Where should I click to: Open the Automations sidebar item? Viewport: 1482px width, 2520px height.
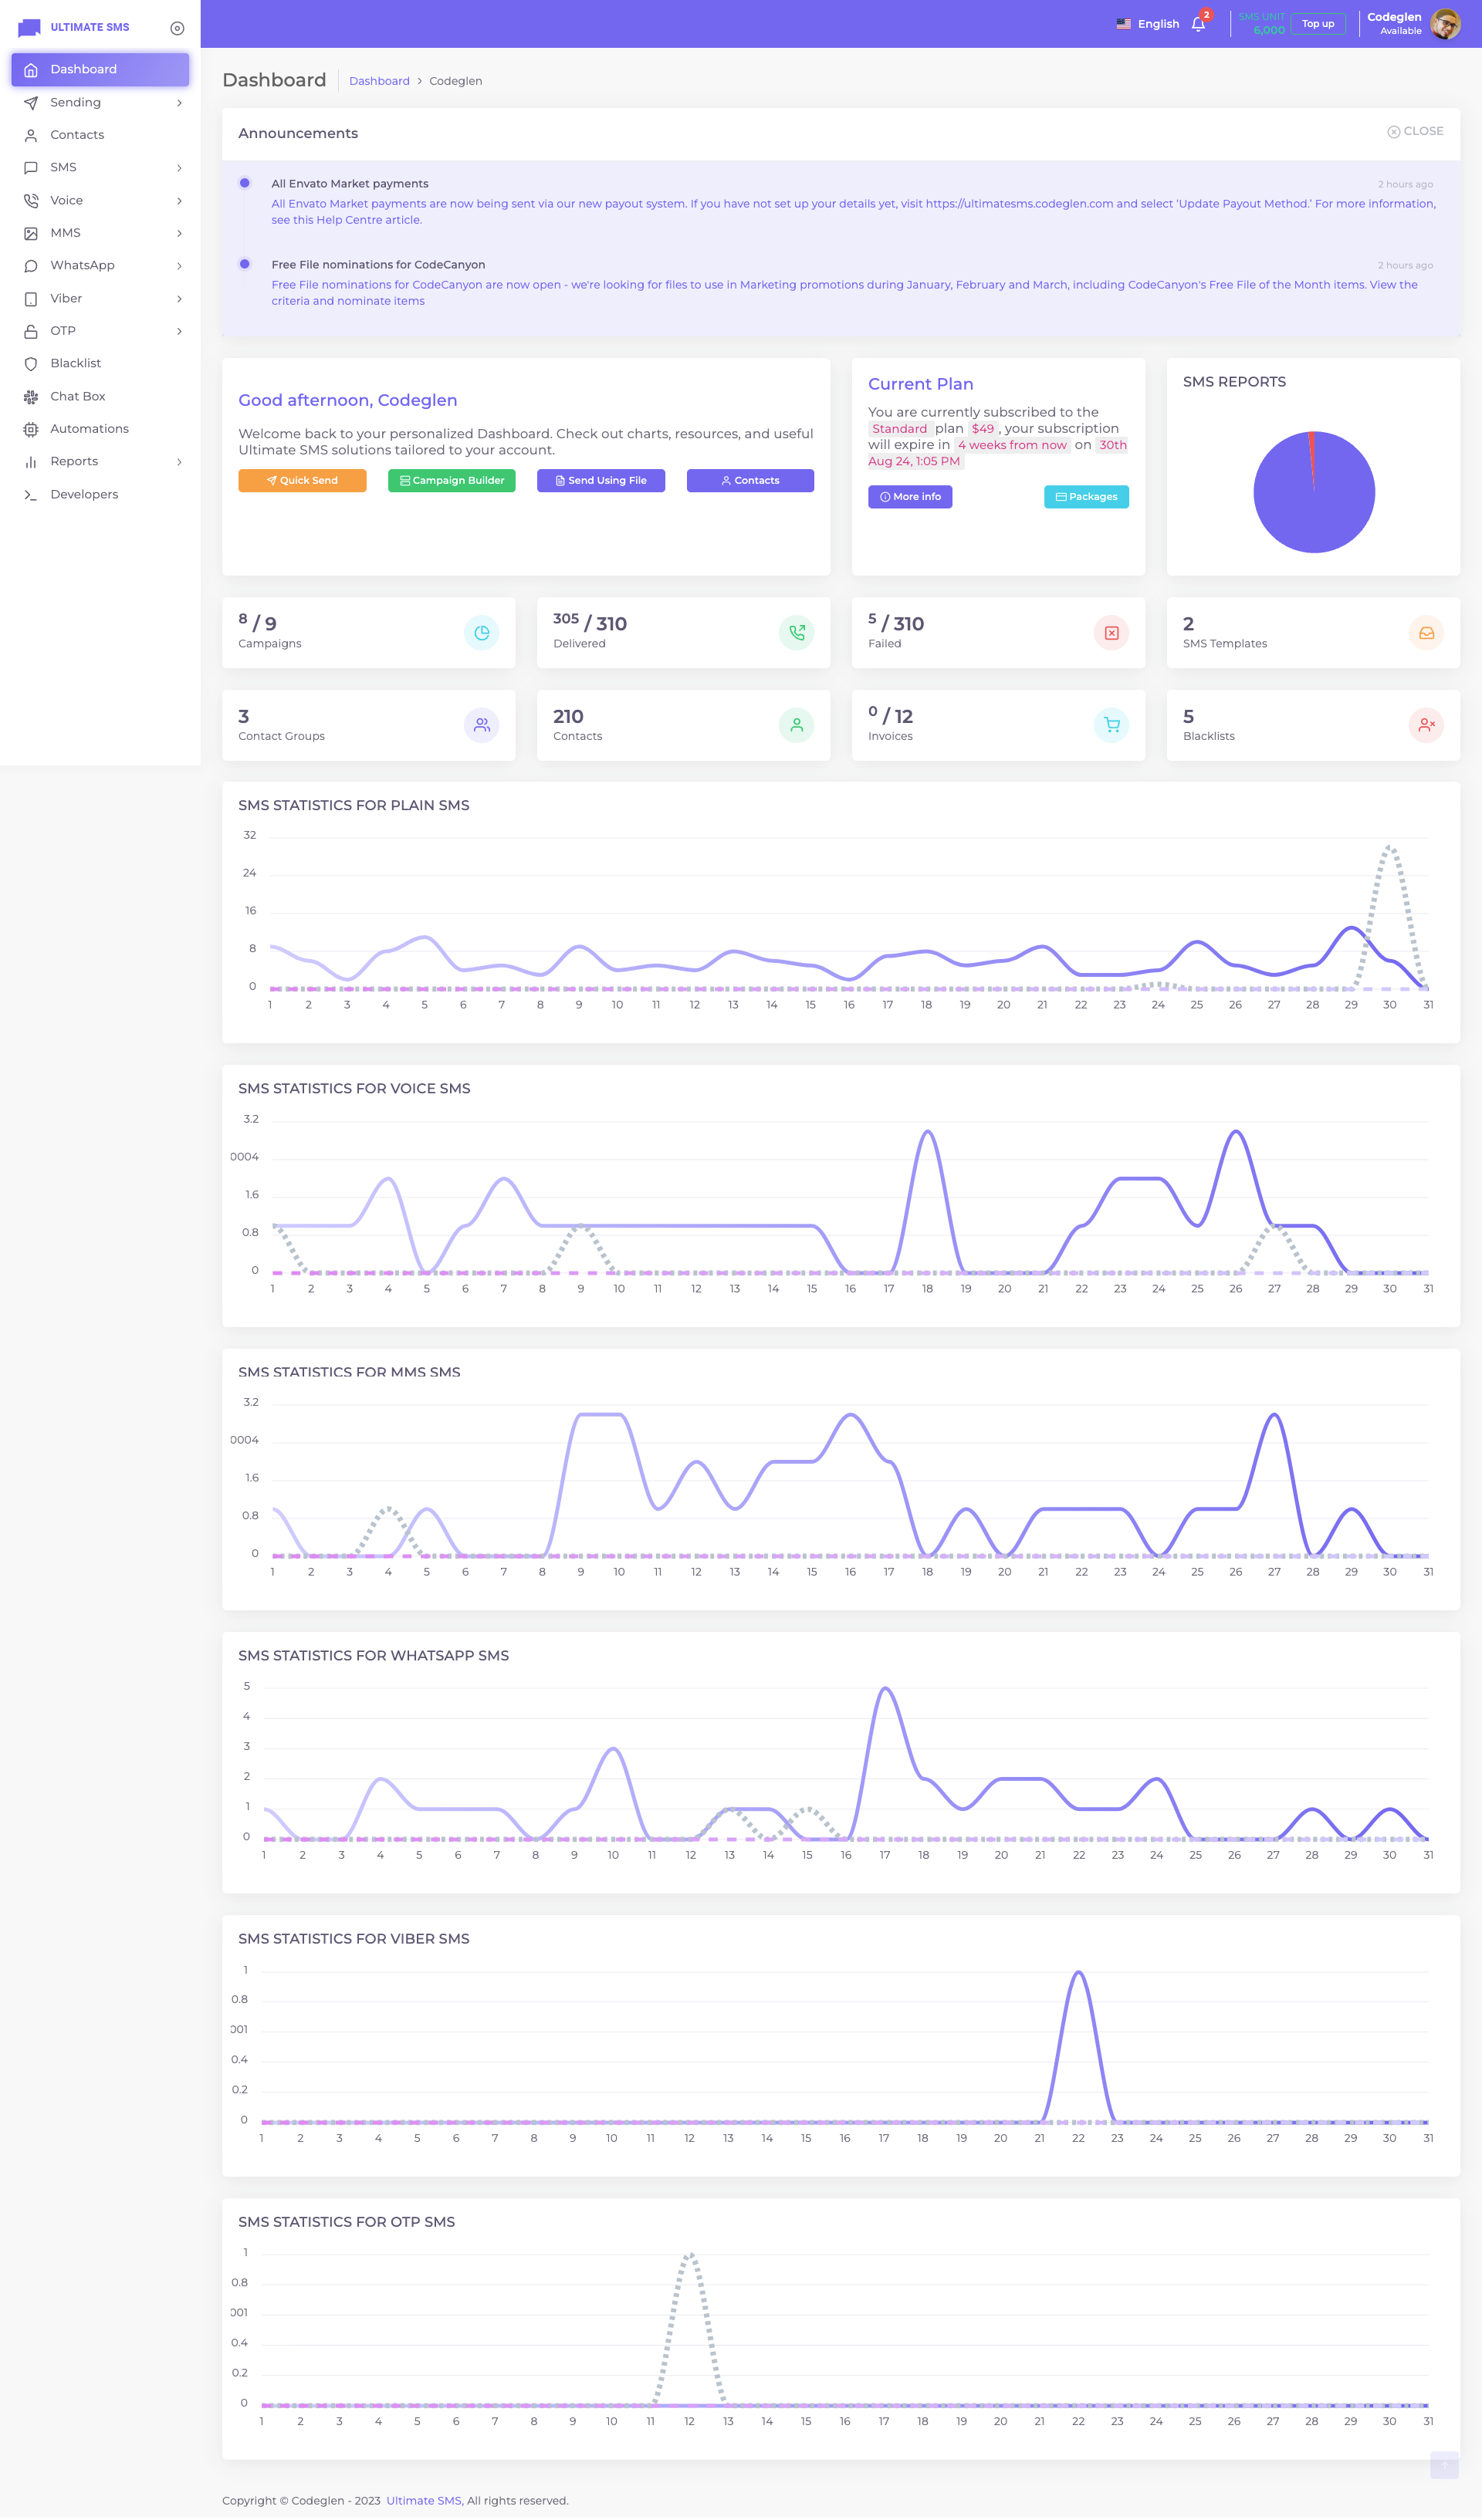tap(89, 429)
